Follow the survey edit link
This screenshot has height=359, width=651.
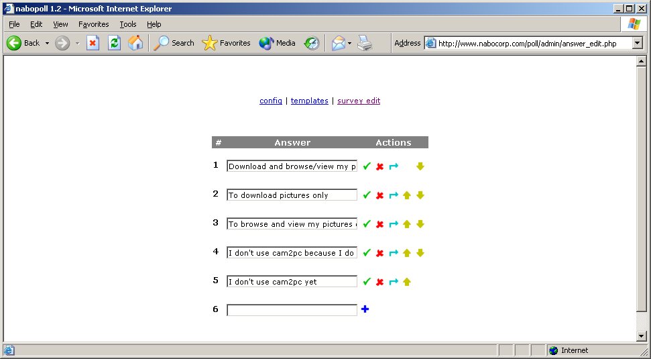(x=359, y=101)
